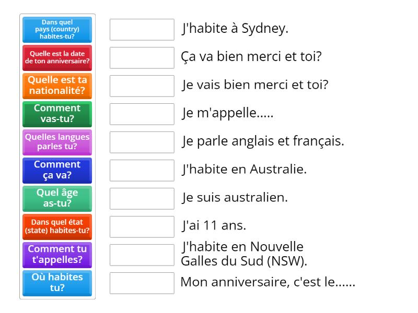Click the blue 'Comment ça va?' tile

point(57,171)
